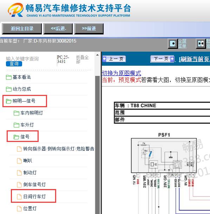Click the tree panel scrollbar thumb
210x214 pixels.
(x=98, y=145)
